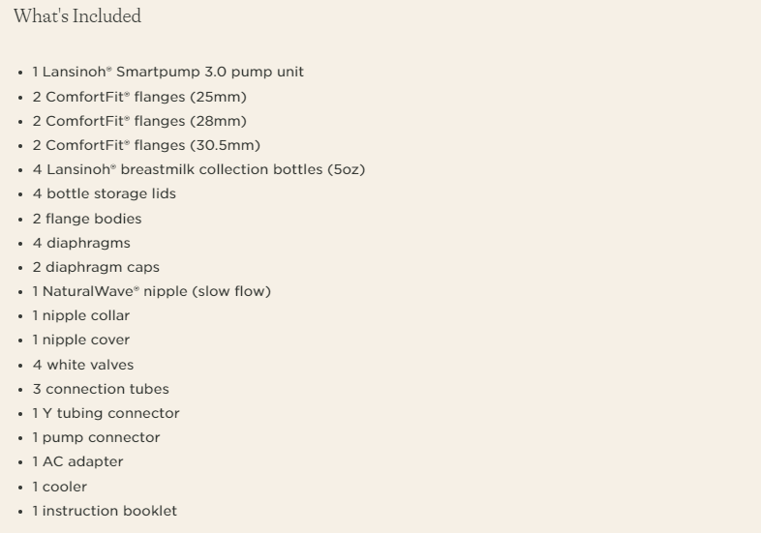Click the "4 diaphragms" list item
Image resolution: width=761 pixels, height=533 pixels.
coord(81,243)
